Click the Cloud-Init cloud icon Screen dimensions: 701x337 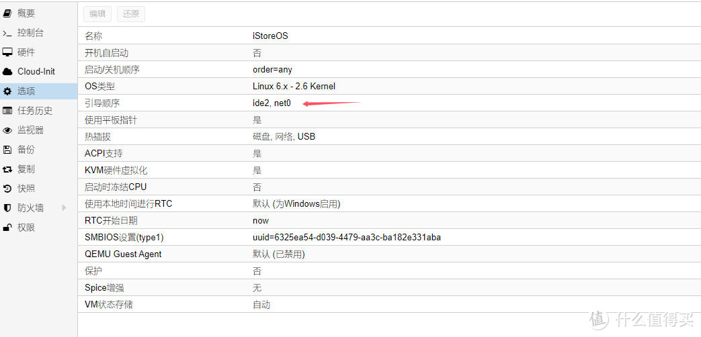(x=7, y=72)
